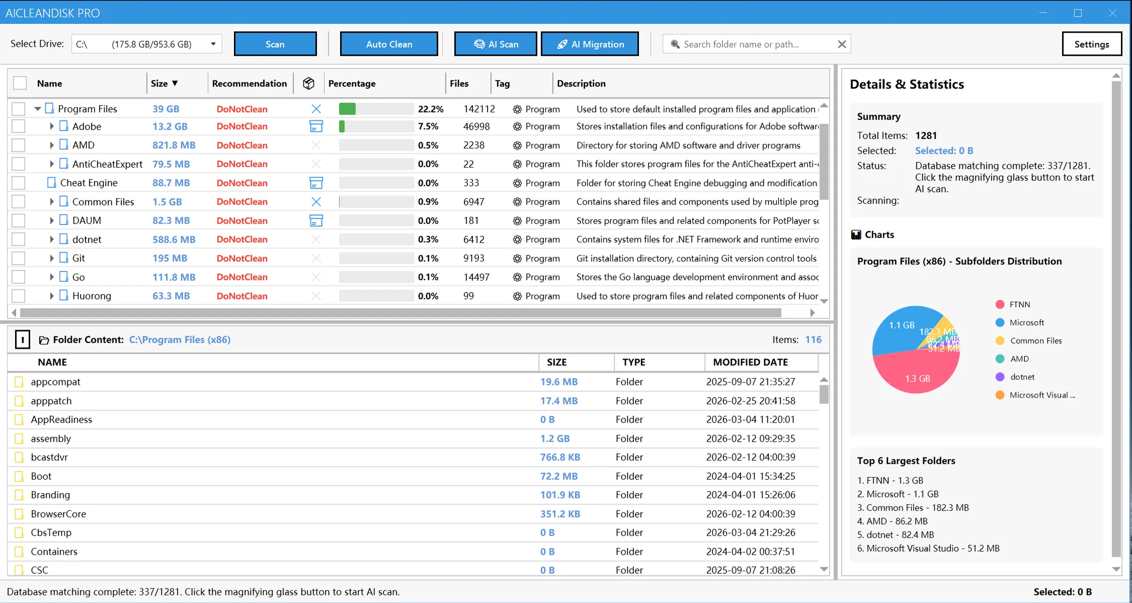Click the Charts icon in Details panel

(x=856, y=234)
